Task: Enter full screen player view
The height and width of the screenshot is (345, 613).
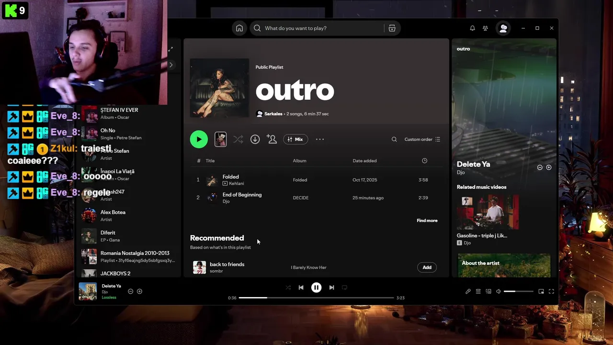Action: [x=551, y=291]
